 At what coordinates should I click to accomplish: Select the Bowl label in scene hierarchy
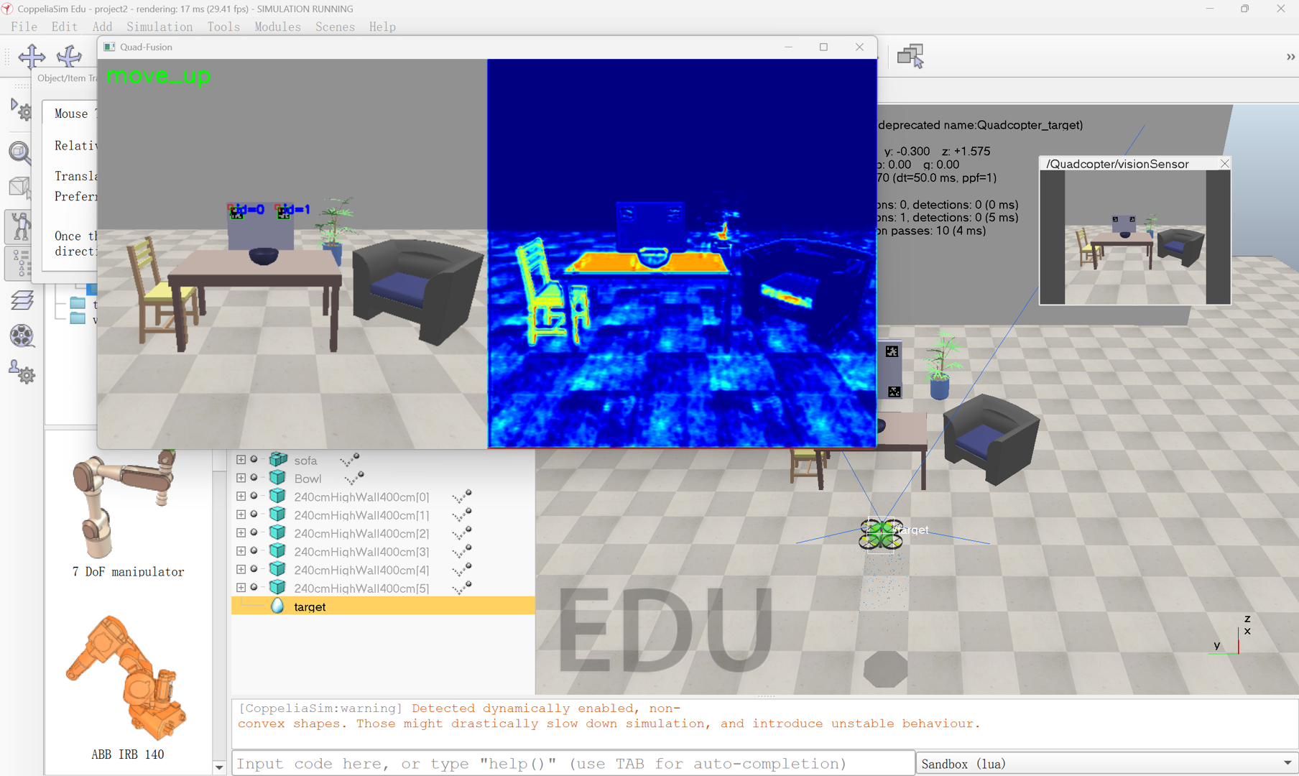[308, 479]
